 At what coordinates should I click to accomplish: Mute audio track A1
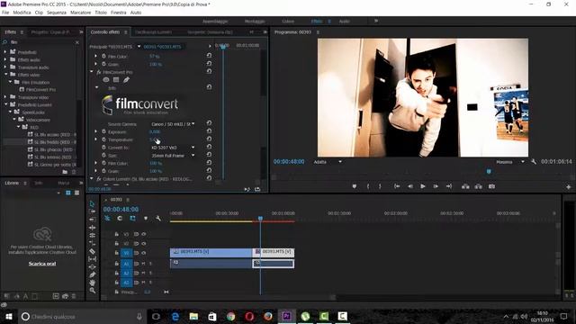tap(144, 264)
